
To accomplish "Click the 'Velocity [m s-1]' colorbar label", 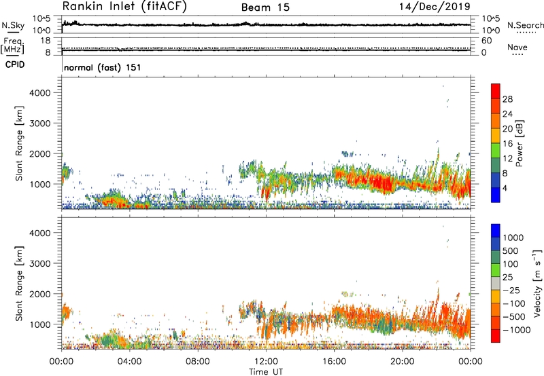I will pos(537,283).
